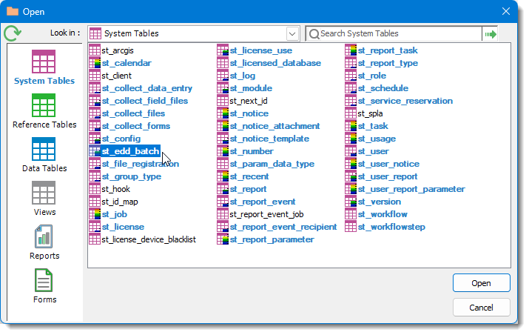Select st_group_type table

[131, 176]
